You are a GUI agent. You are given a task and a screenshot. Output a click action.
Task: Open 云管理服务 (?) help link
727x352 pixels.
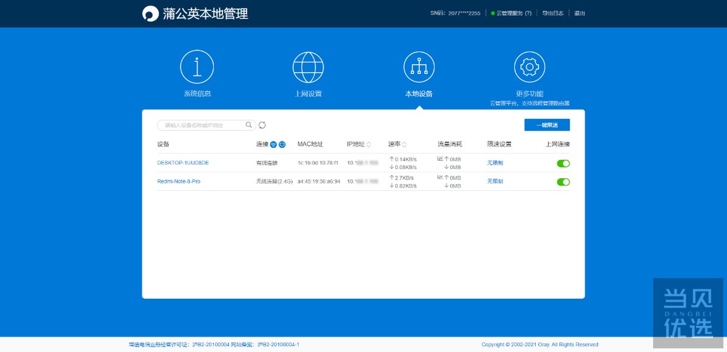(x=514, y=13)
